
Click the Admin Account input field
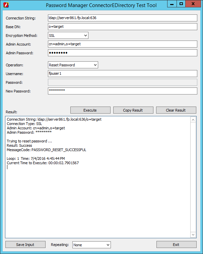(123, 44)
